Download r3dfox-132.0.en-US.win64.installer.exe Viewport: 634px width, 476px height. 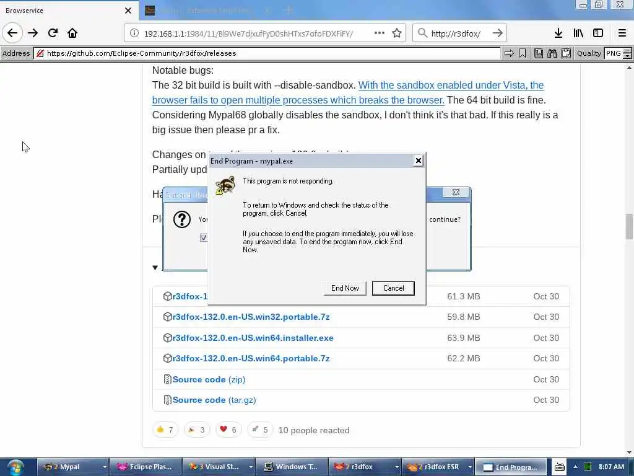(253, 338)
